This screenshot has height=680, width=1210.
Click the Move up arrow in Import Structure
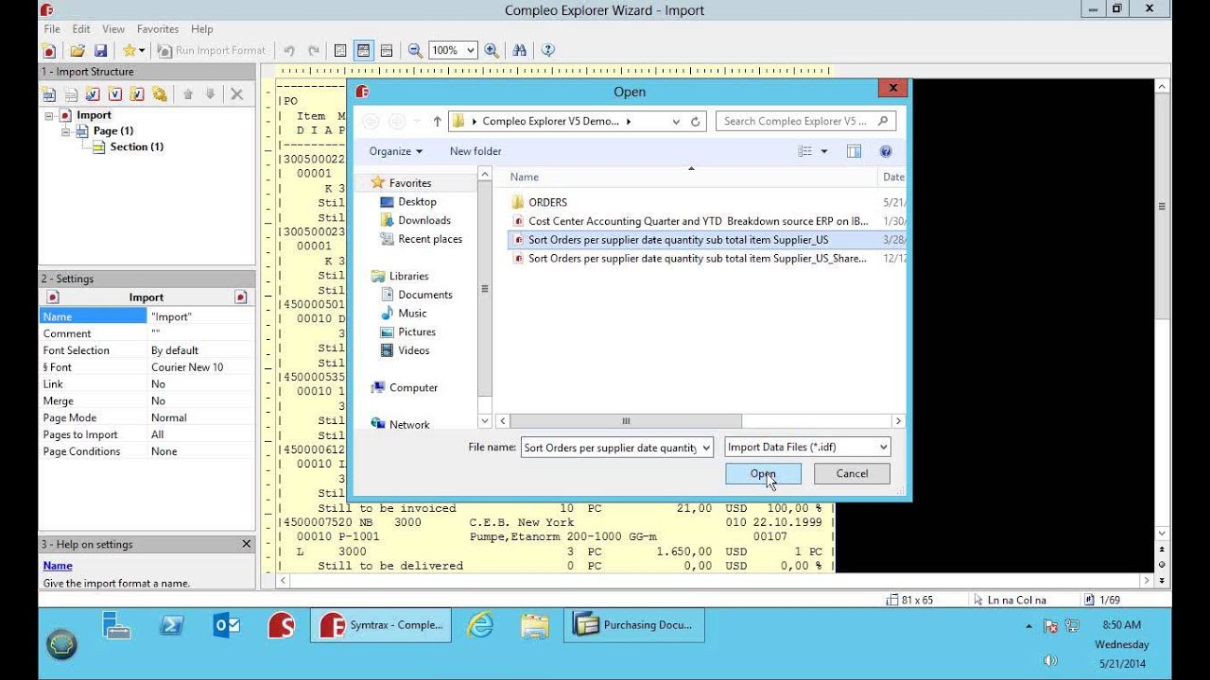click(x=187, y=93)
